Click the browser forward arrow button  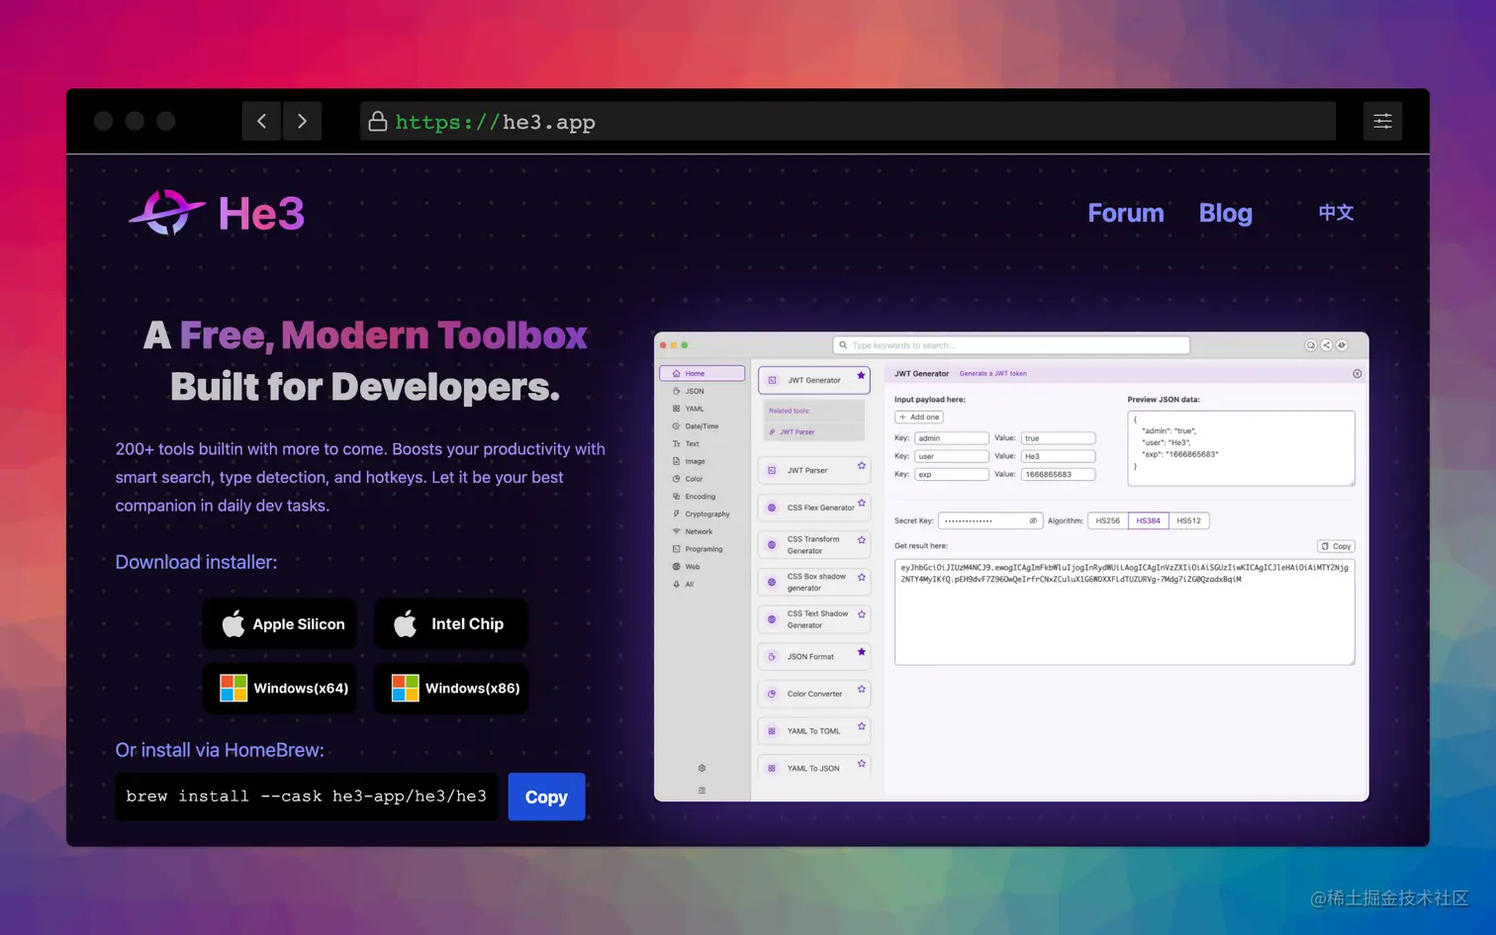point(302,121)
